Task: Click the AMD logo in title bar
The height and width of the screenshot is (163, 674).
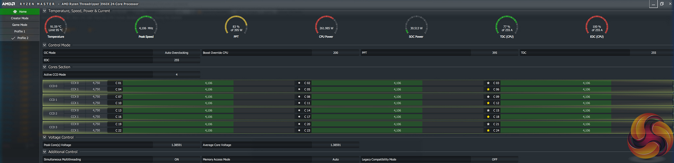Action: pyautogui.click(x=9, y=4)
